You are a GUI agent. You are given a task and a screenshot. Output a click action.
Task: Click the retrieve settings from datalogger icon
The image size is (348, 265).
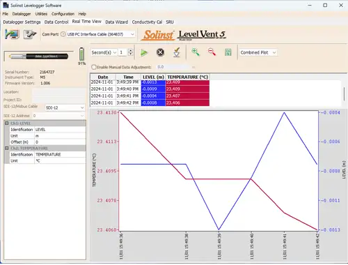pos(12,34)
